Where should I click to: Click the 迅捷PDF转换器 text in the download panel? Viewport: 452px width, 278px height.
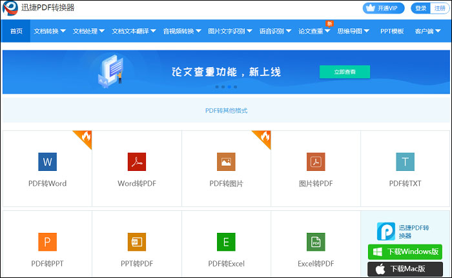[414, 232]
